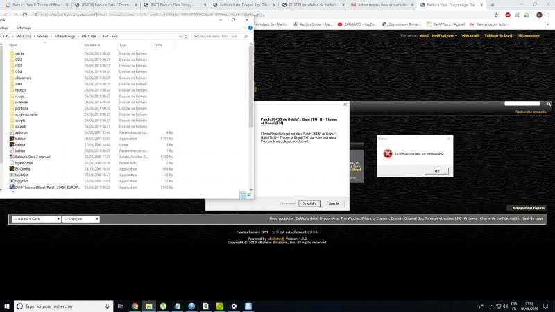Sort files by the Type column
Screen dimensions: 555x312
123,45
